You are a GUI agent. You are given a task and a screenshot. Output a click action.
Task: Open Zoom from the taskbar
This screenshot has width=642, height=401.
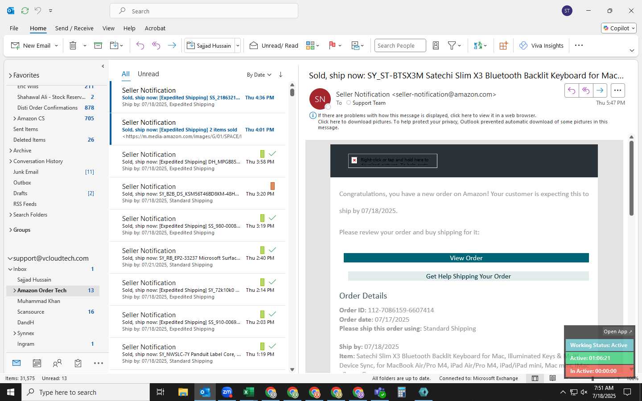227,392
